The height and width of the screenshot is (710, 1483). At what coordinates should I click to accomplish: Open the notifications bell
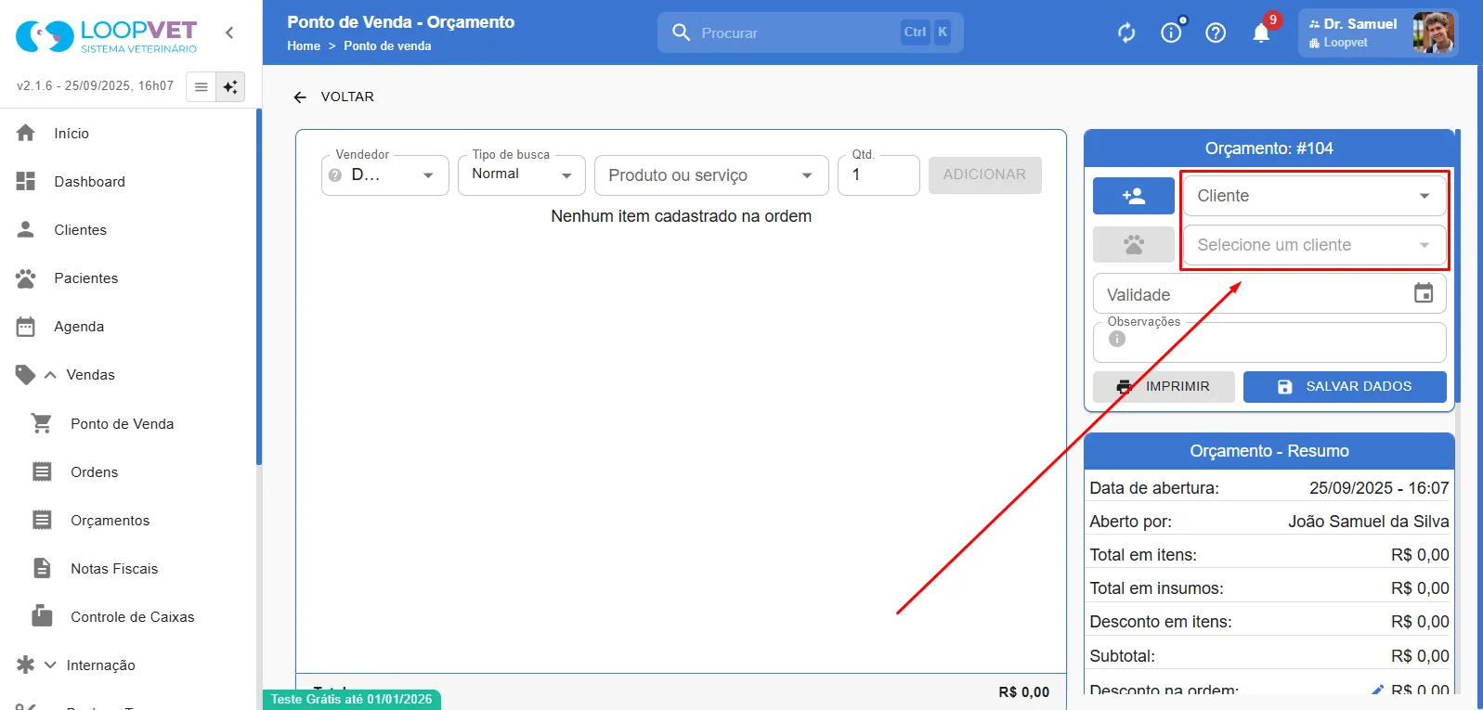coord(1261,32)
